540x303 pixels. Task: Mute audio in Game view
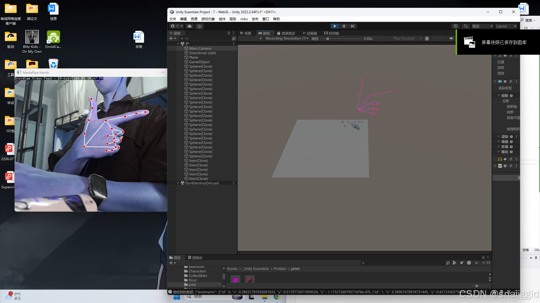point(451,38)
